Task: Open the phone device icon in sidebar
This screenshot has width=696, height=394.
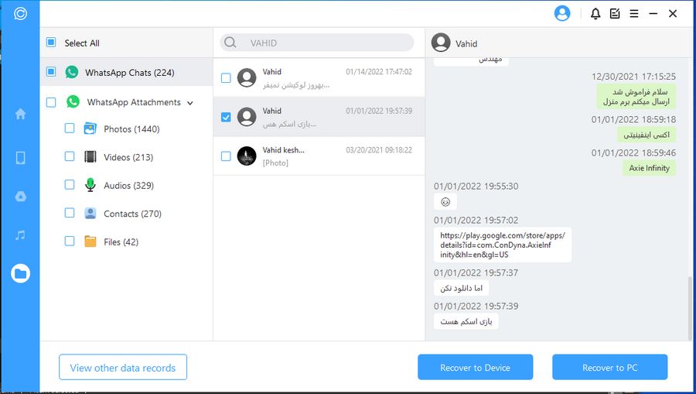Action: tap(20, 158)
